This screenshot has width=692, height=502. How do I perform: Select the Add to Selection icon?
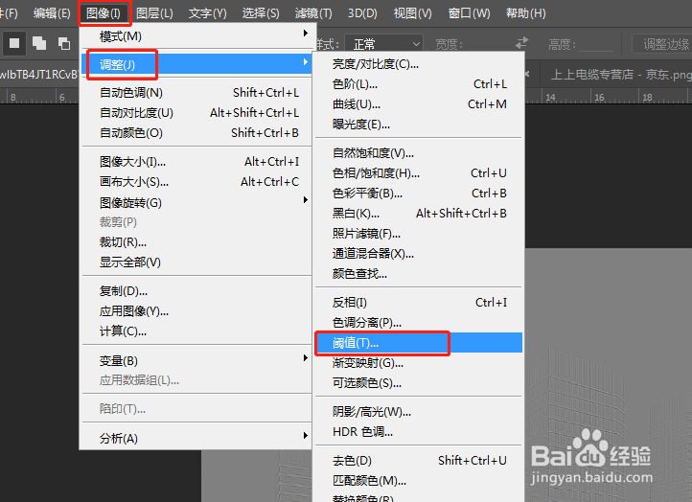tap(39, 43)
